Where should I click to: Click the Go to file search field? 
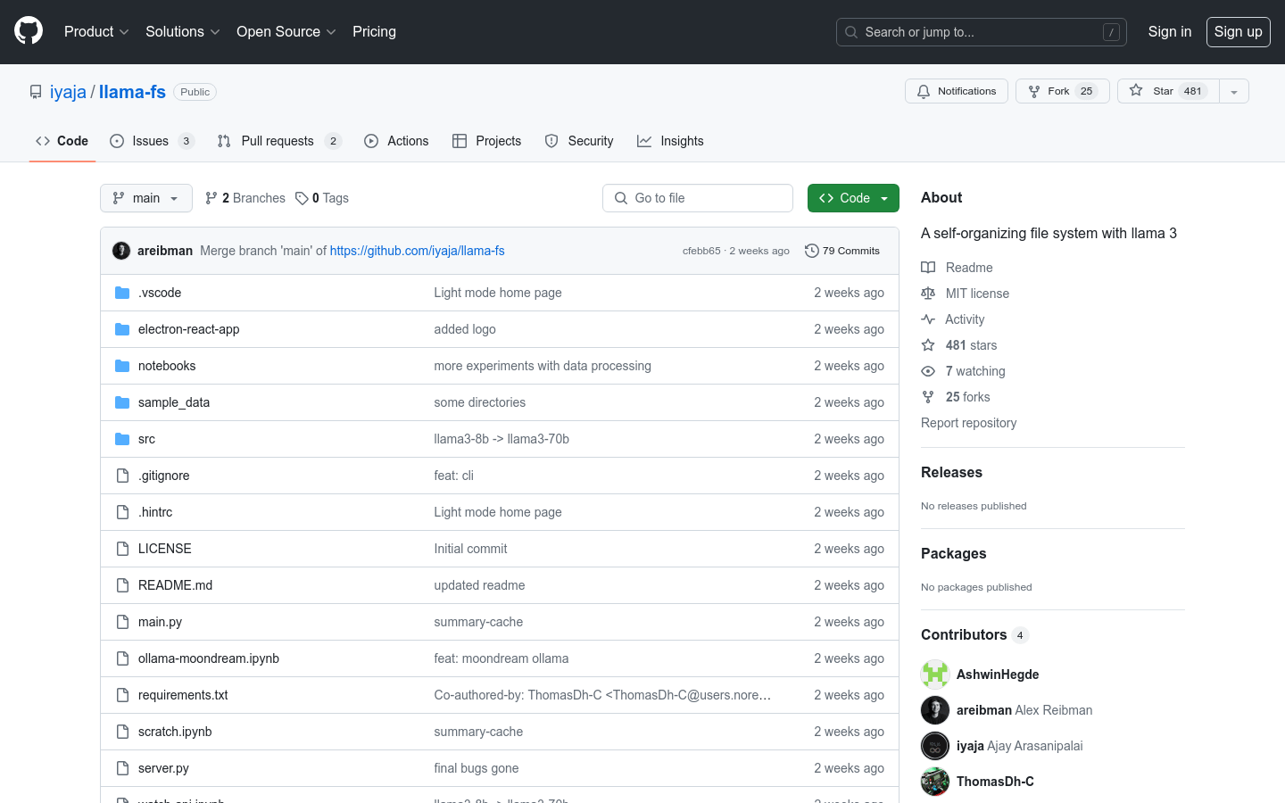(x=698, y=198)
